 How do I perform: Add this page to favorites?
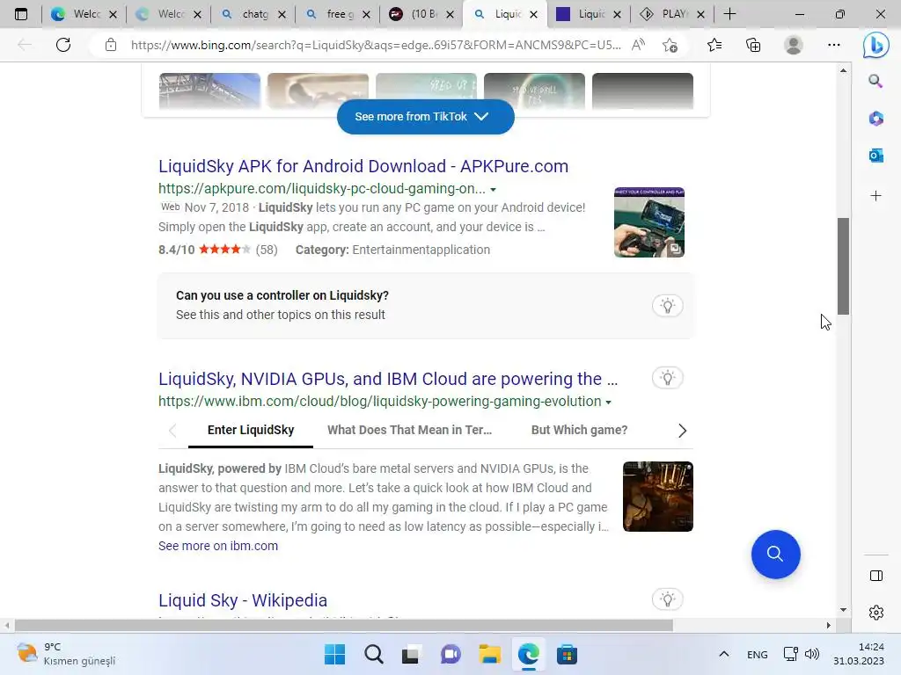[670, 45]
